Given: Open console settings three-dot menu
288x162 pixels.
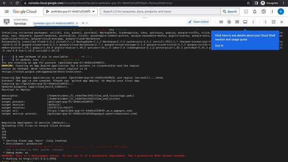Looking at the screenshot, I should pos(272,12).
